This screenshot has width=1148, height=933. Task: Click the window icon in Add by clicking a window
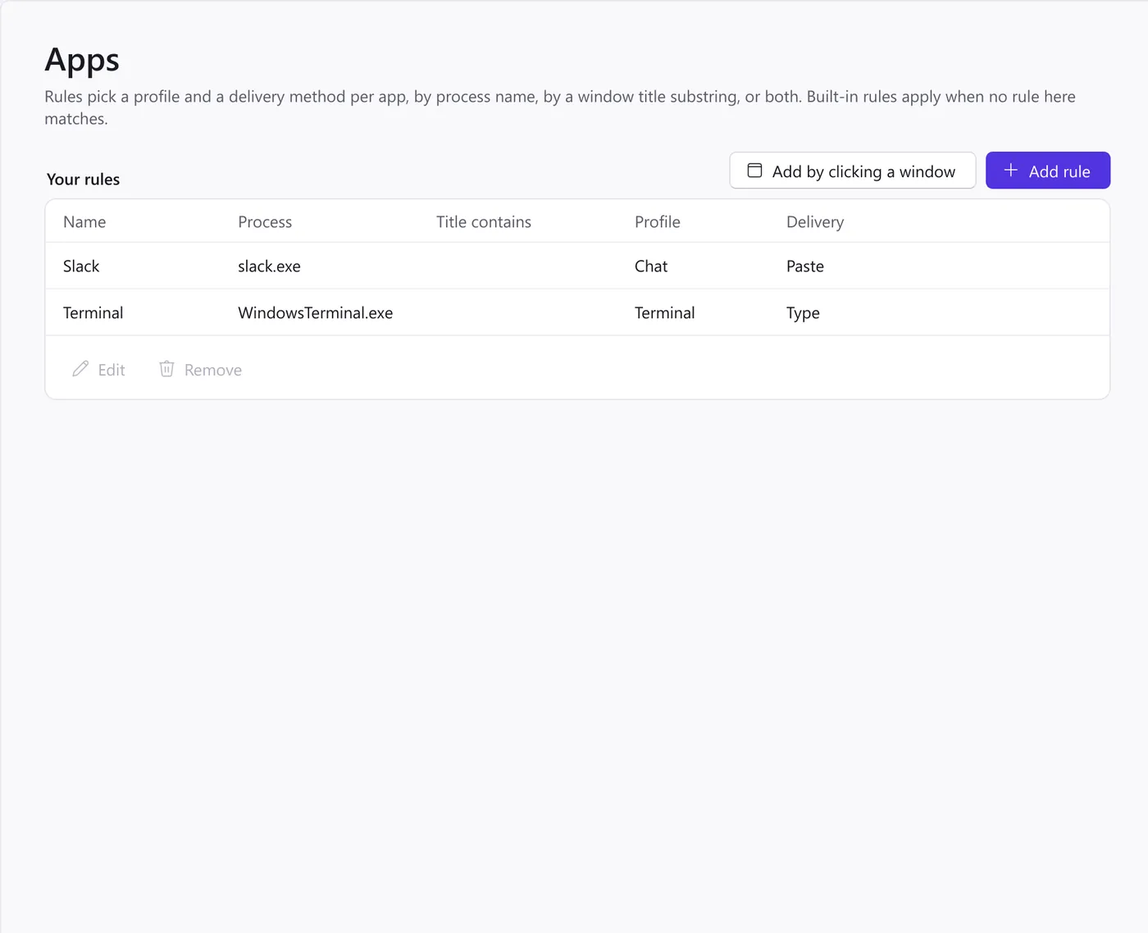pos(754,171)
